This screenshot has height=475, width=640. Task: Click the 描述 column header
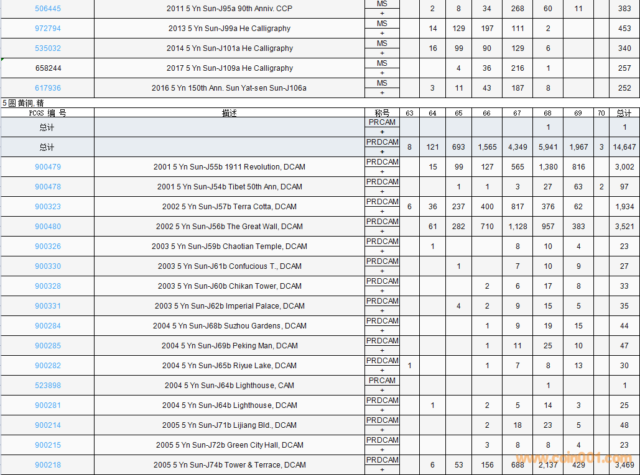[x=229, y=113]
